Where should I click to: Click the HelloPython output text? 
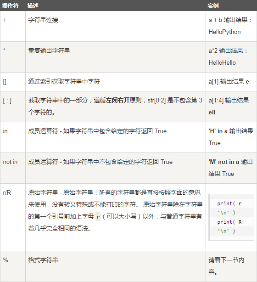[x=224, y=32]
